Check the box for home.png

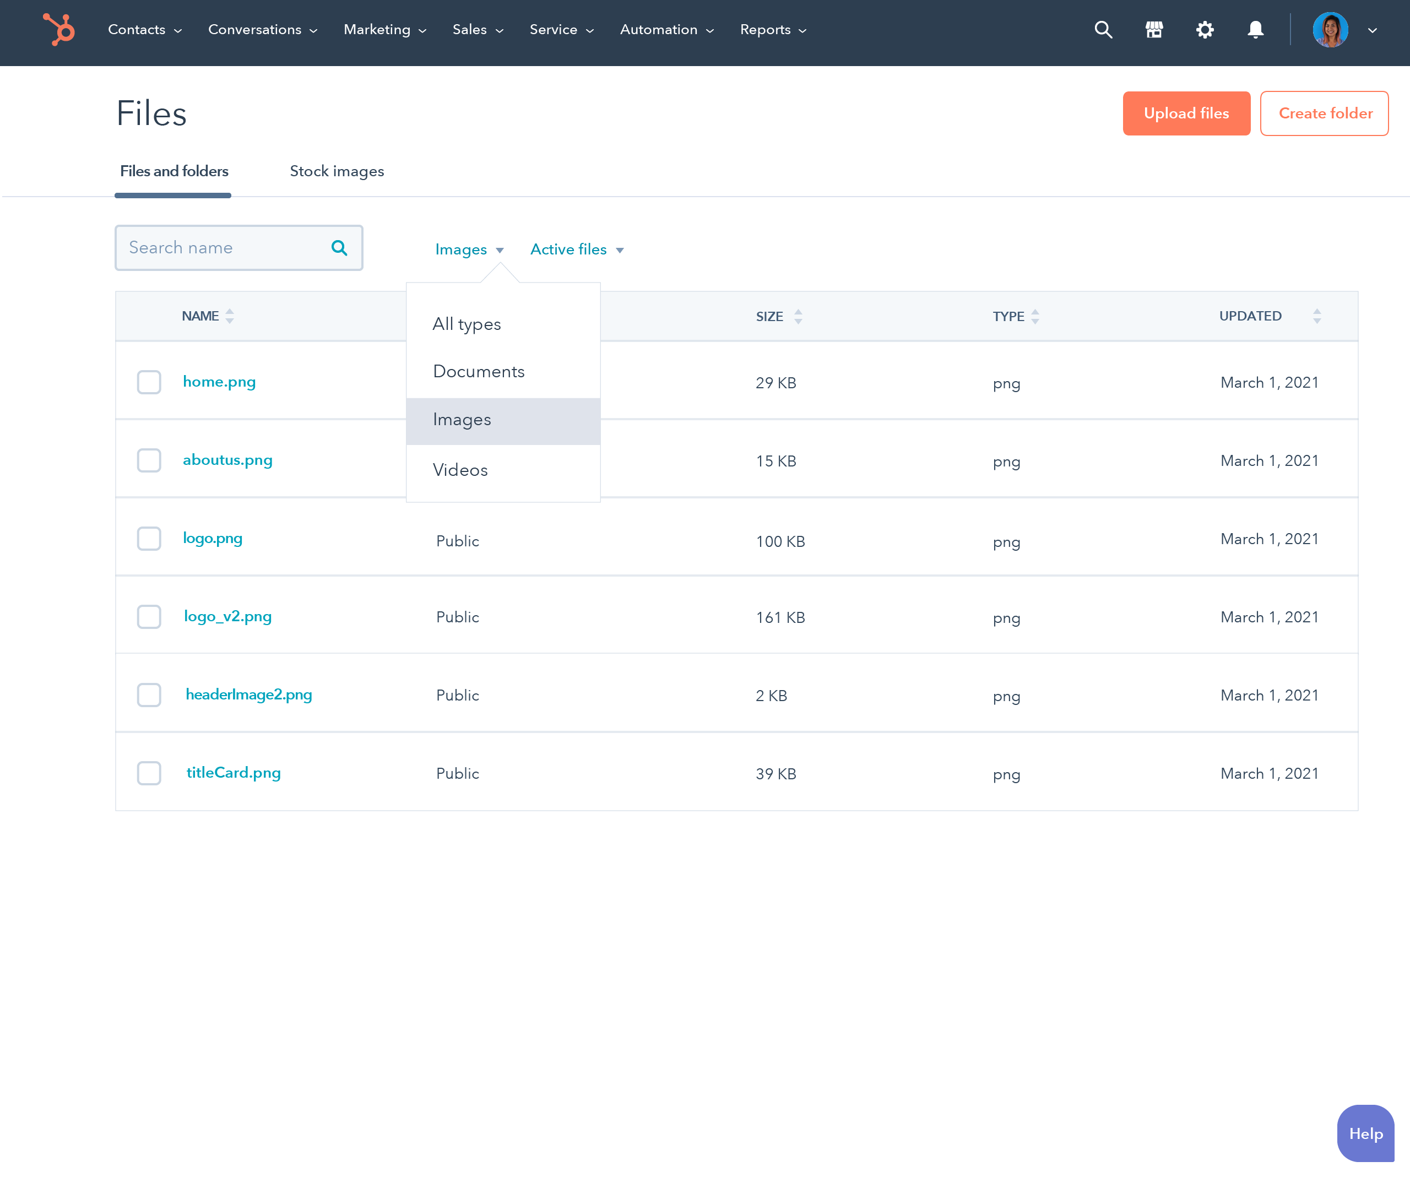pyautogui.click(x=149, y=382)
